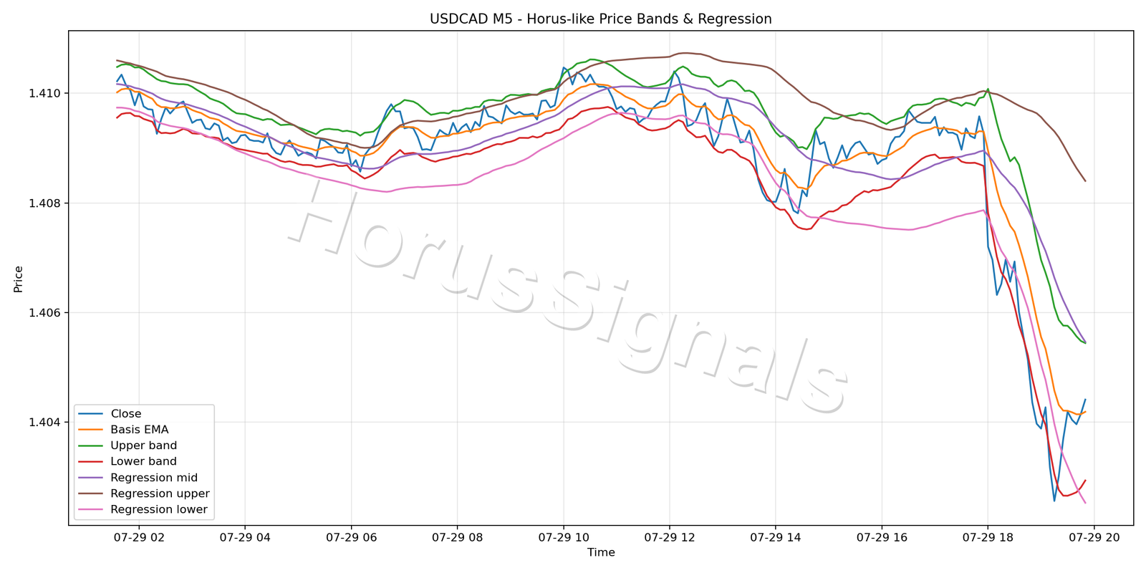Click the blue Close line swatch in legend

click(90, 414)
